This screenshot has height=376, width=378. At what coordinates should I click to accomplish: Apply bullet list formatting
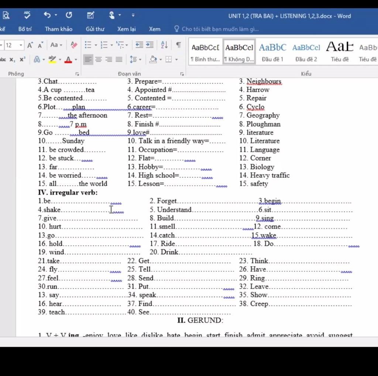click(88, 45)
